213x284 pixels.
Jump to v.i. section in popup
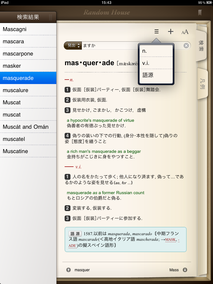[156, 63]
